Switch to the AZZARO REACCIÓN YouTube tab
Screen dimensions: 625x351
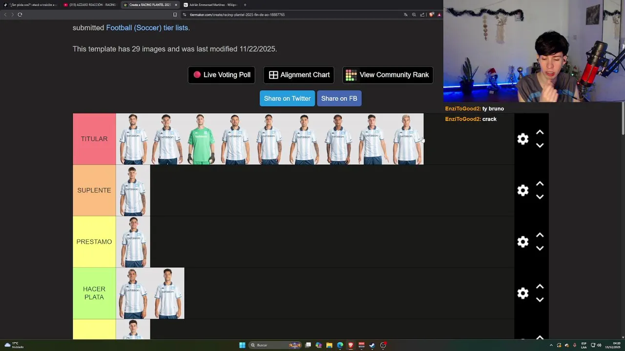click(90, 5)
